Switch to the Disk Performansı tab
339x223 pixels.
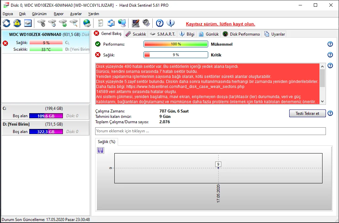(241, 34)
